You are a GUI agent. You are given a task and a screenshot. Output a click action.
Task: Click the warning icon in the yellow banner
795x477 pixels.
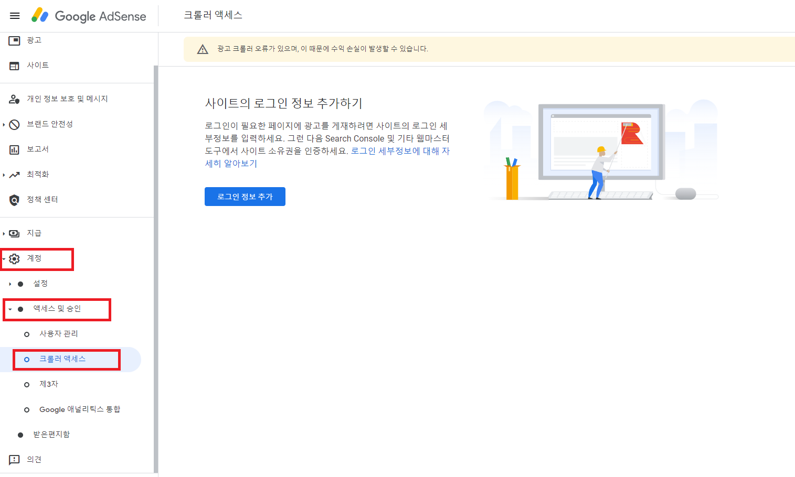tap(203, 48)
